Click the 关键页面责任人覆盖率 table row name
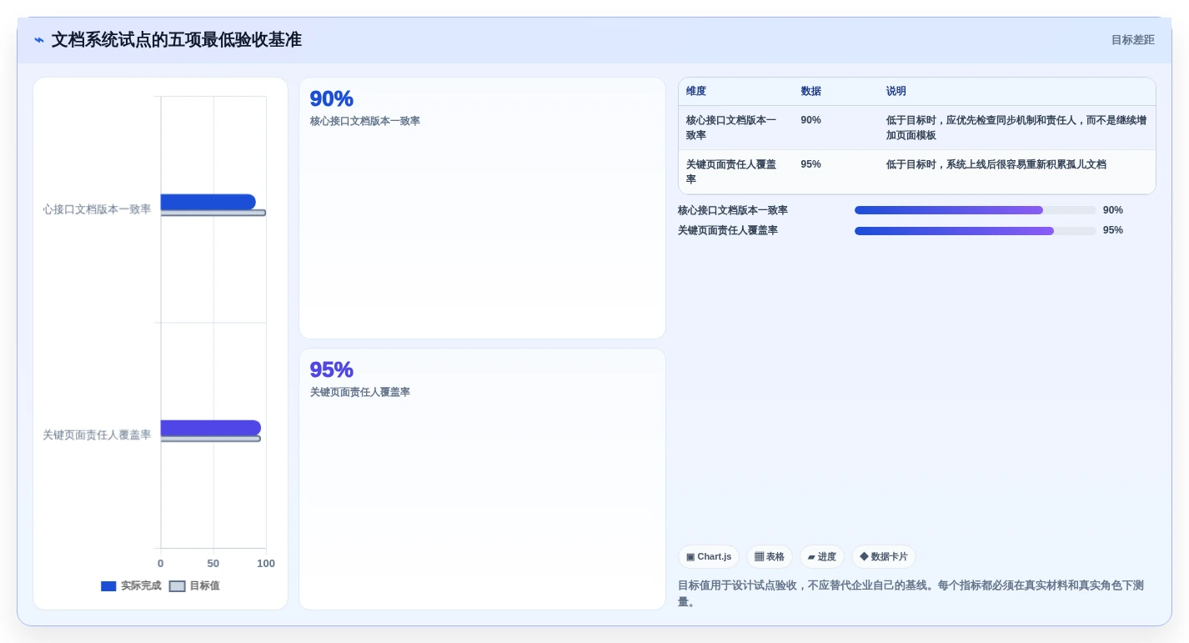 pos(731,172)
